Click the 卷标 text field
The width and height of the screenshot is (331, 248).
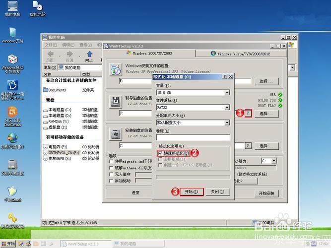click(x=193, y=137)
